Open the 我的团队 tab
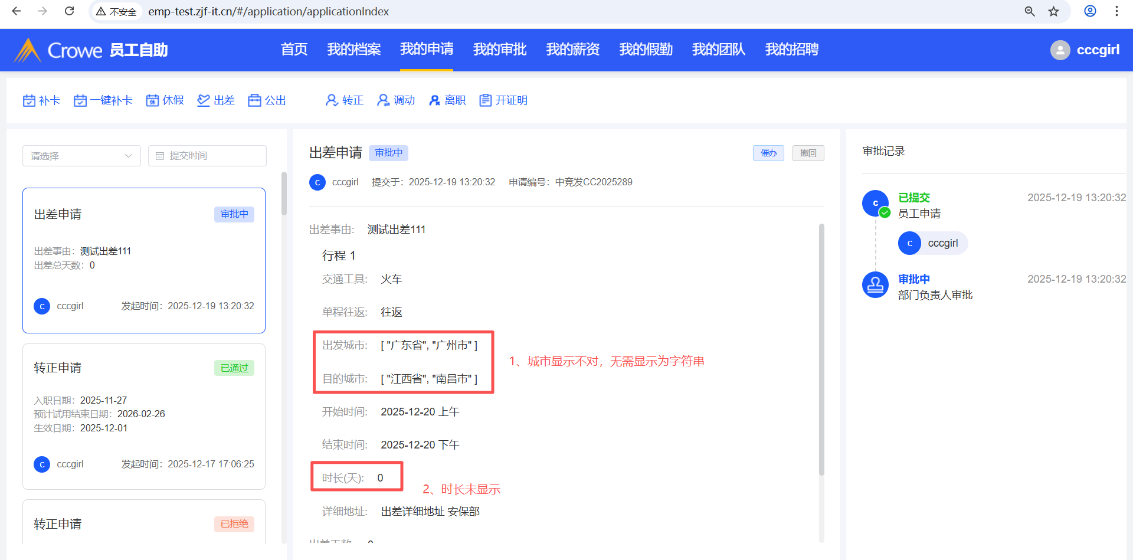The height and width of the screenshot is (560, 1133). click(719, 50)
